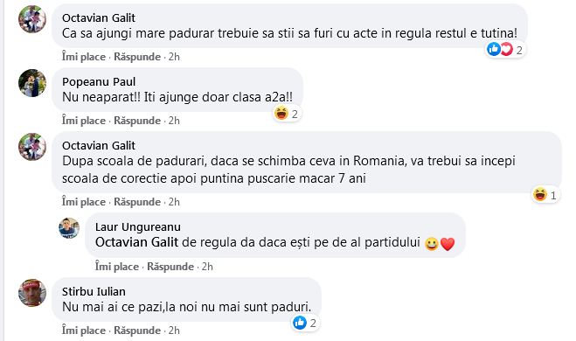Click Răspunde under Laur Ungureanu's reply

170,267
